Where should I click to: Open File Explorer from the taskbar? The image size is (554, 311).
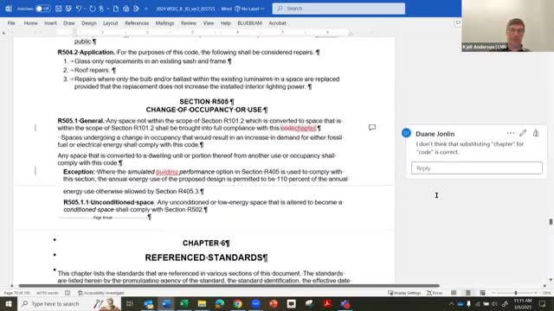click(202, 303)
